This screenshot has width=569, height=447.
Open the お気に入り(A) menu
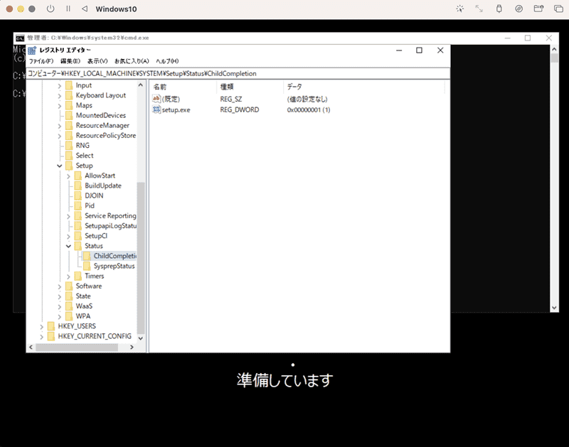tap(132, 61)
